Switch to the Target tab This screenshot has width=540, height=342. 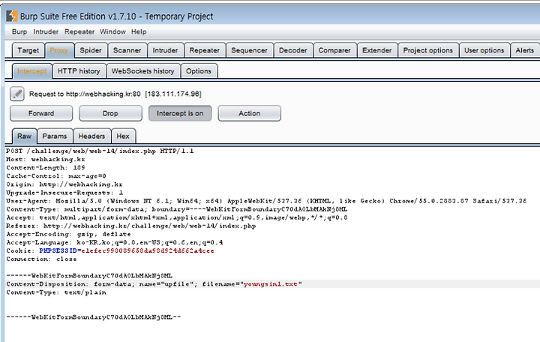[x=28, y=50]
